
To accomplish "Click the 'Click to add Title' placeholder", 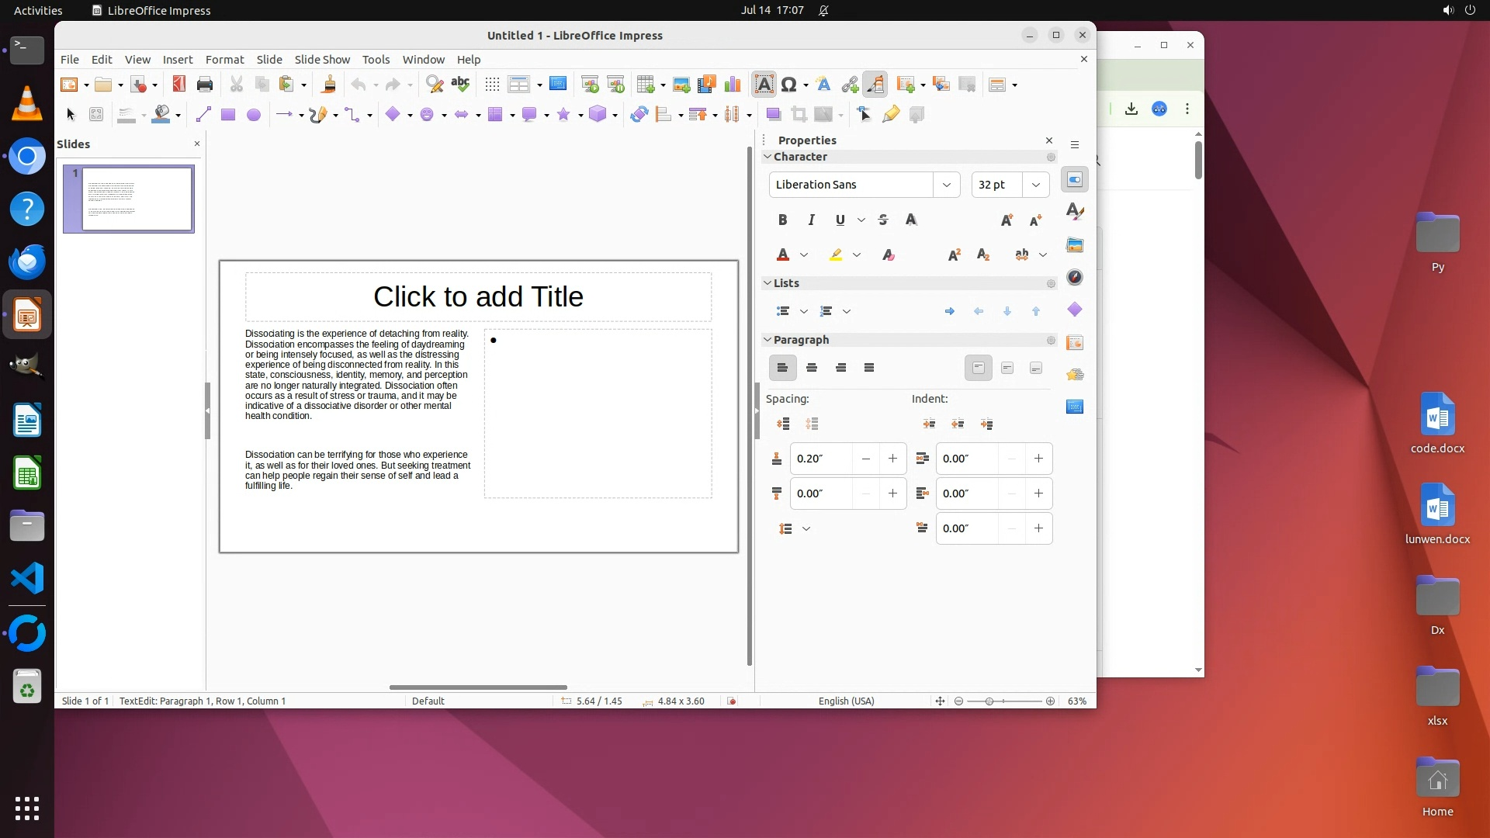I will [478, 296].
